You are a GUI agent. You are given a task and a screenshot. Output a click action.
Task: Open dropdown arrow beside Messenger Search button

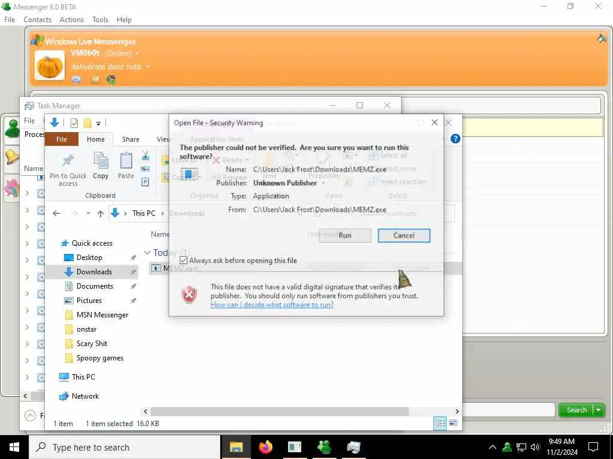click(599, 410)
